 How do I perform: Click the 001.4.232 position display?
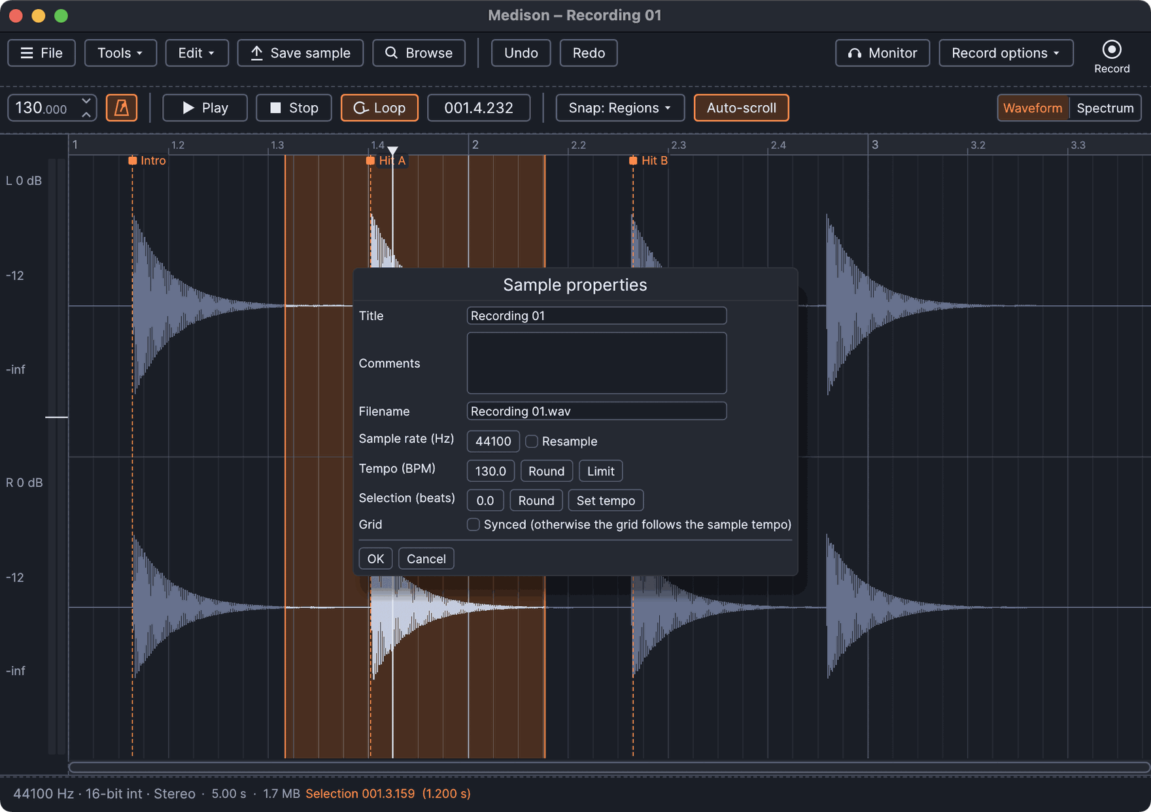pyautogui.click(x=479, y=108)
